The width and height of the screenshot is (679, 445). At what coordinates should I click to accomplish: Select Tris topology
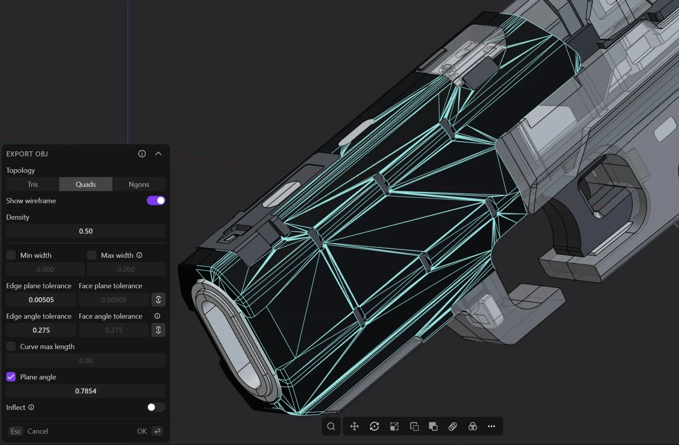coord(33,184)
